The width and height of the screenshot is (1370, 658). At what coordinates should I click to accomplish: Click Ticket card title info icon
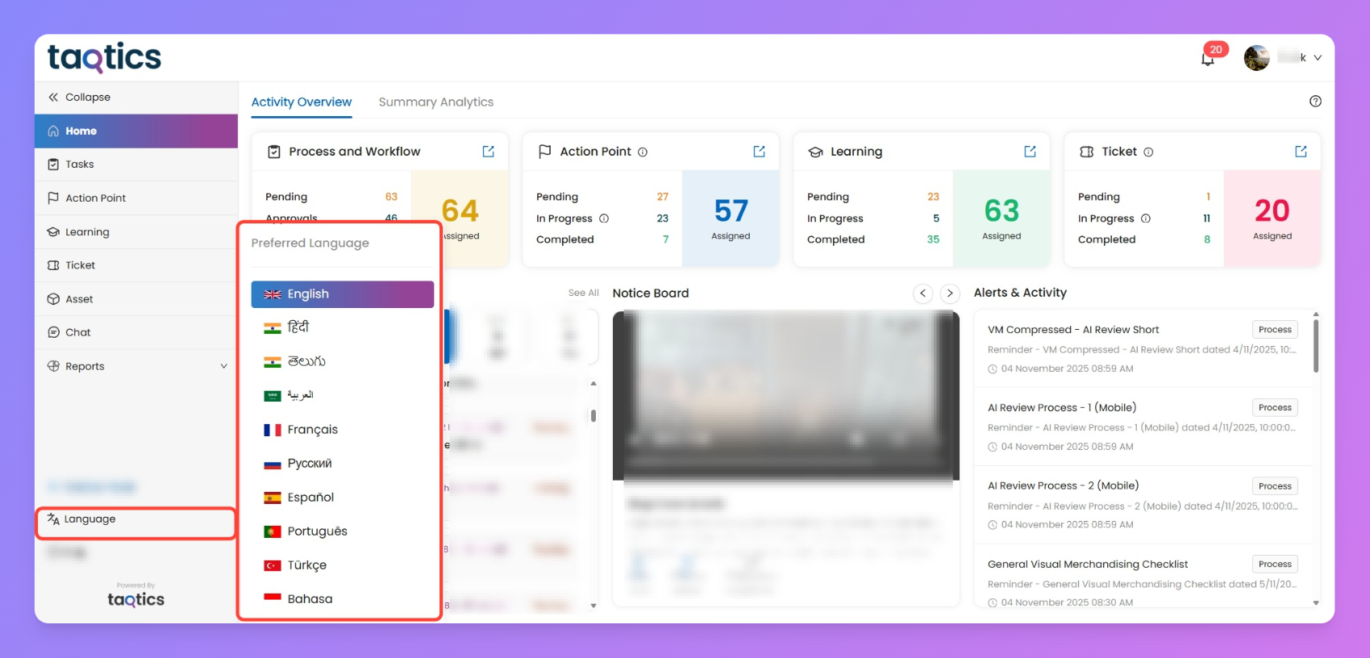1148,152
